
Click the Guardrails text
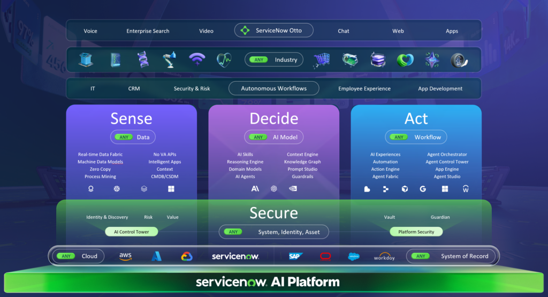click(302, 177)
